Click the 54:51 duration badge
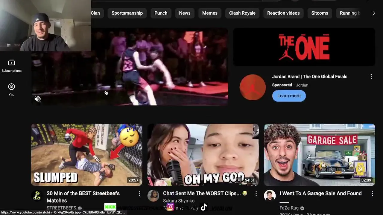Image resolution: width=383 pixels, height=215 pixels. [250, 180]
